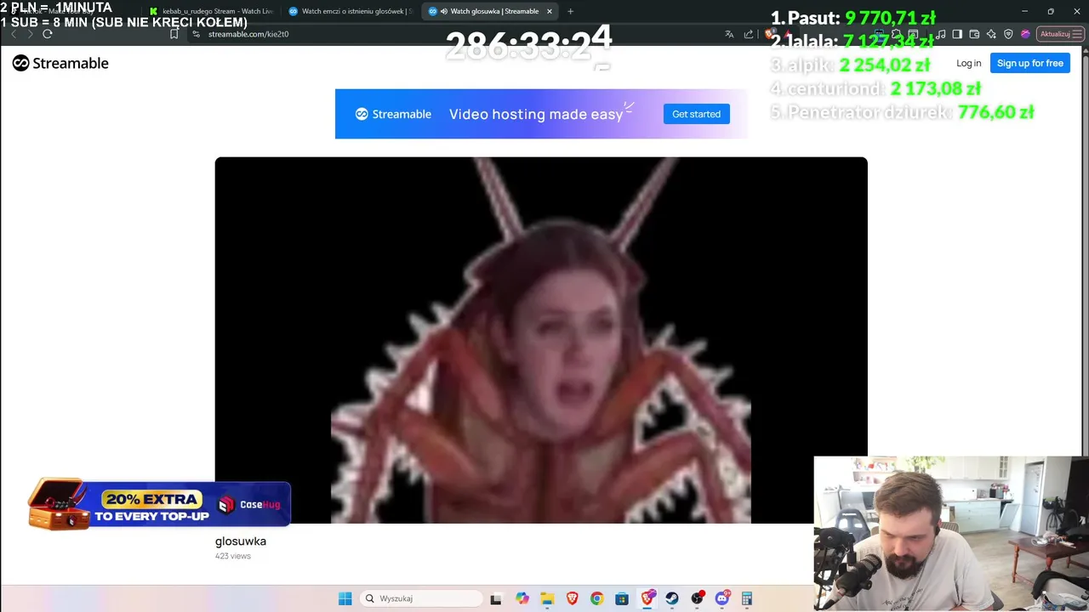Open the Brave Rewards triangle icon
Screen dimensions: 1089x612
789,34
